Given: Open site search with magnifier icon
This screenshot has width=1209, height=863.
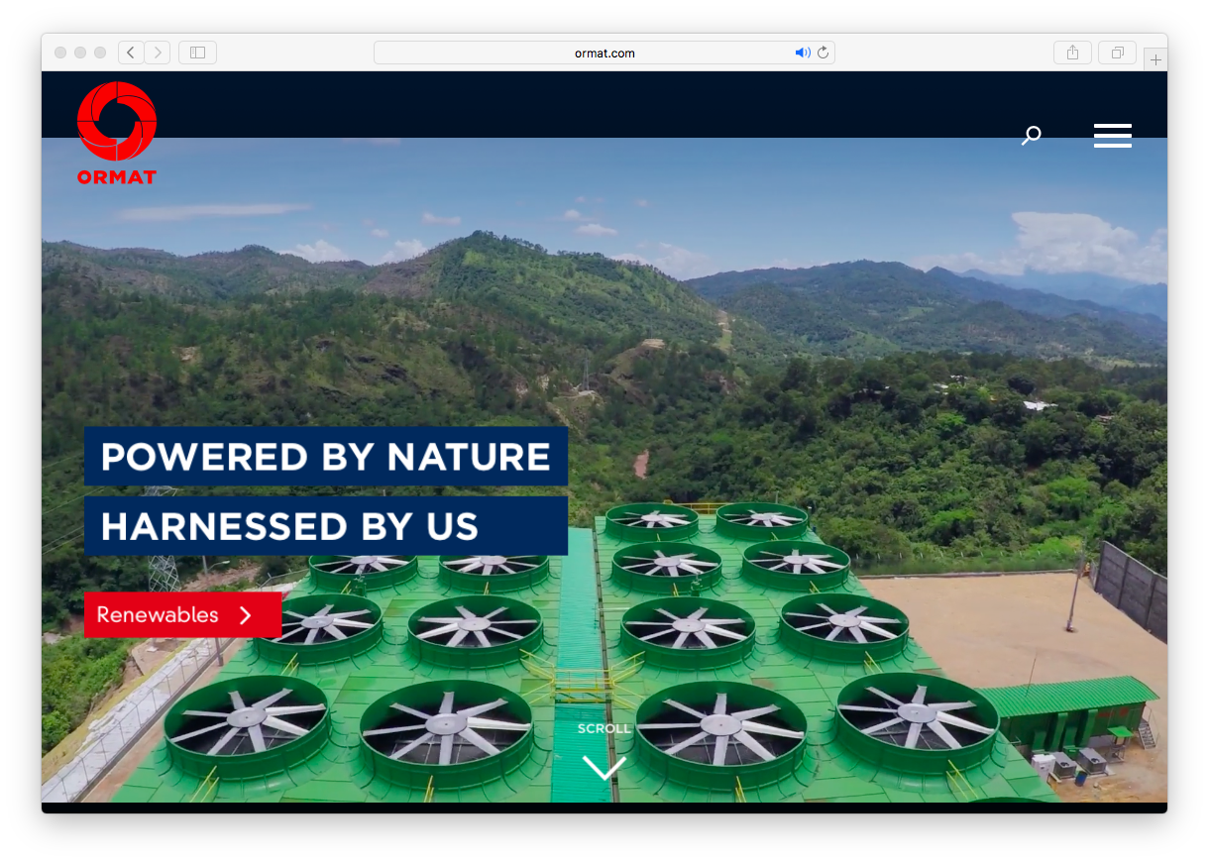Looking at the screenshot, I should [x=1032, y=135].
